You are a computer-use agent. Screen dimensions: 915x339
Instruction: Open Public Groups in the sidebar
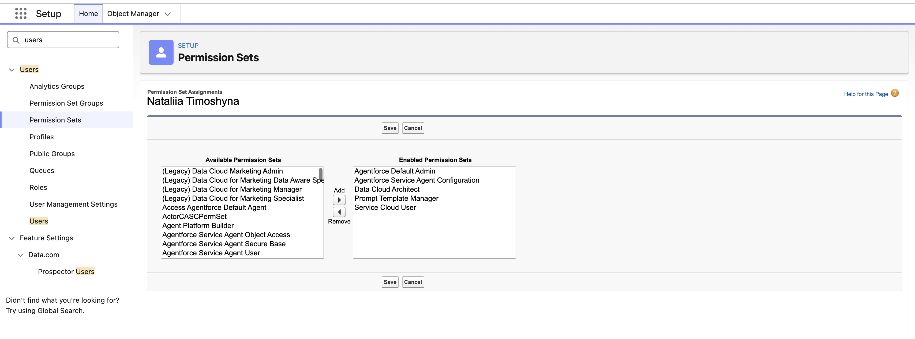(52, 153)
